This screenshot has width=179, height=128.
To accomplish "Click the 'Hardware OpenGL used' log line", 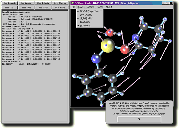I will click(14, 26).
